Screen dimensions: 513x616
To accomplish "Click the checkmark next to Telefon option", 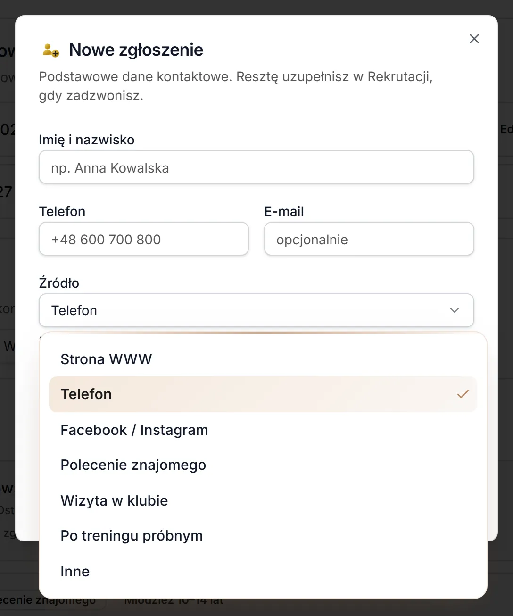I will [463, 394].
